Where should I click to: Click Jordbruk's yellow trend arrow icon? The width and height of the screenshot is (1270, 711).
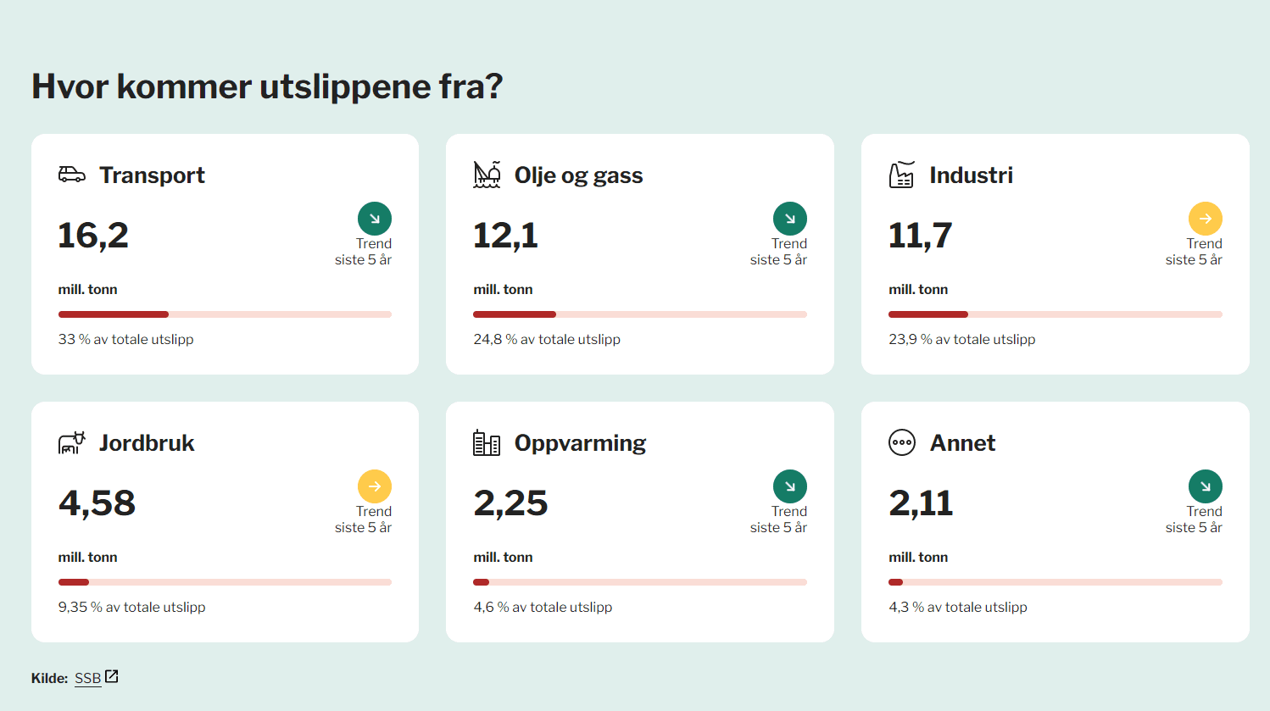tap(375, 486)
